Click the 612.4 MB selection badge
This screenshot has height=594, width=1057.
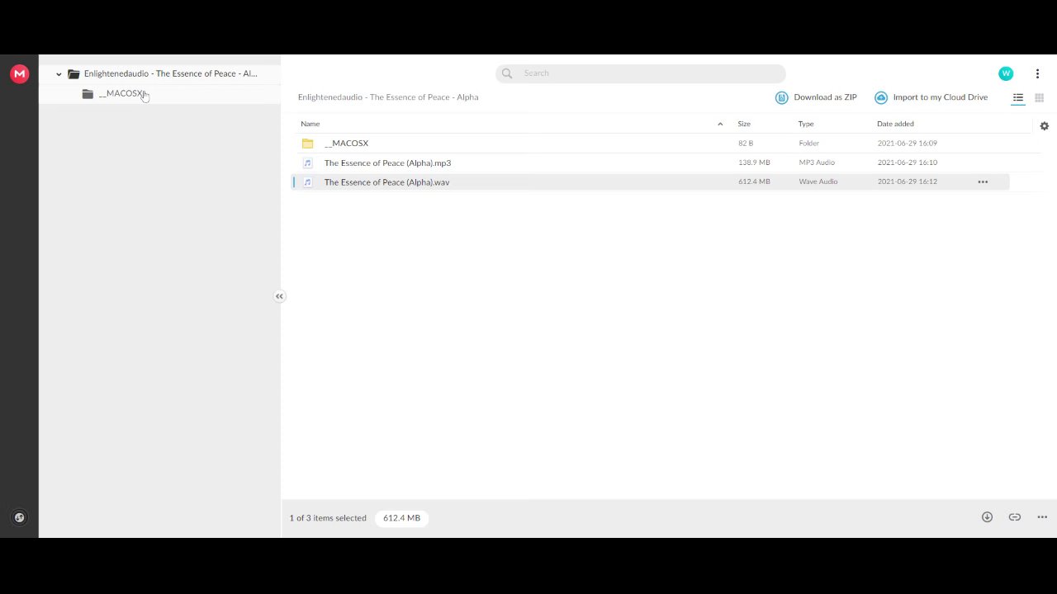pyautogui.click(x=401, y=518)
